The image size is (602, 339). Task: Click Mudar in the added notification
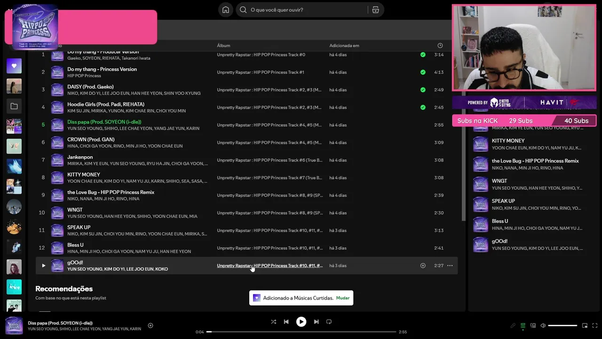click(x=343, y=298)
